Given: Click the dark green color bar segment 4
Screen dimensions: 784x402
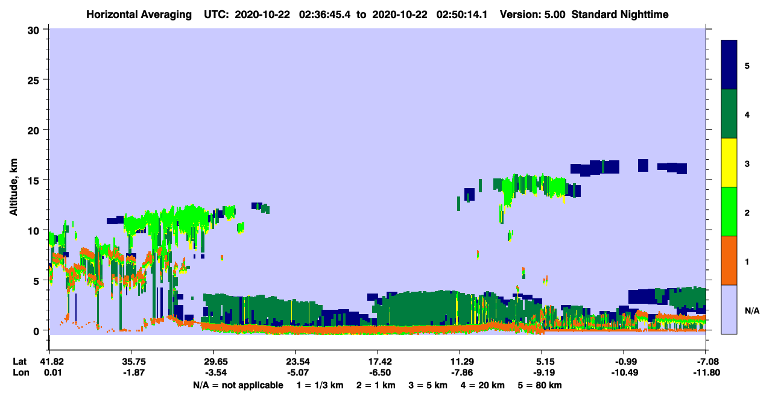Looking at the screenshot, I should click(x=729, y=114).
